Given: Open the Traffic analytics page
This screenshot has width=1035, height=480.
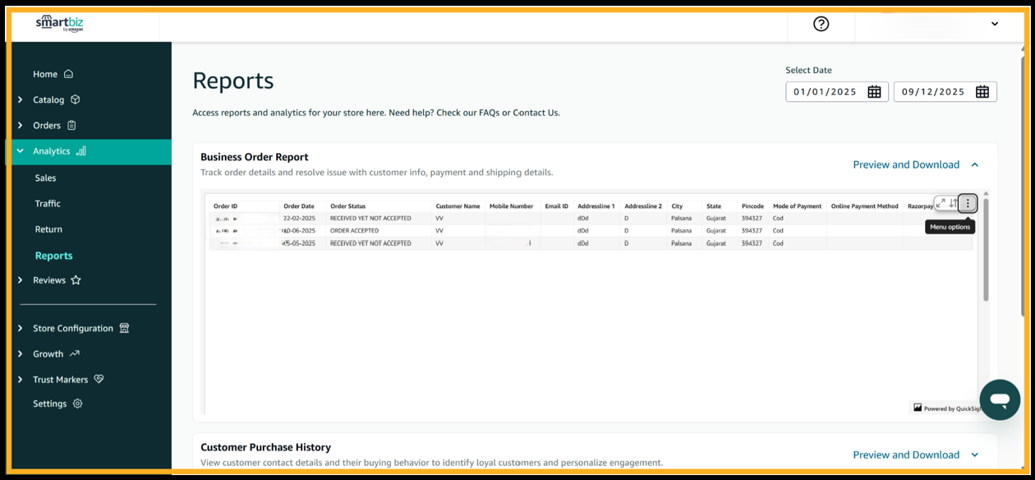Looking at the screenshot, I should click(48, 204).
